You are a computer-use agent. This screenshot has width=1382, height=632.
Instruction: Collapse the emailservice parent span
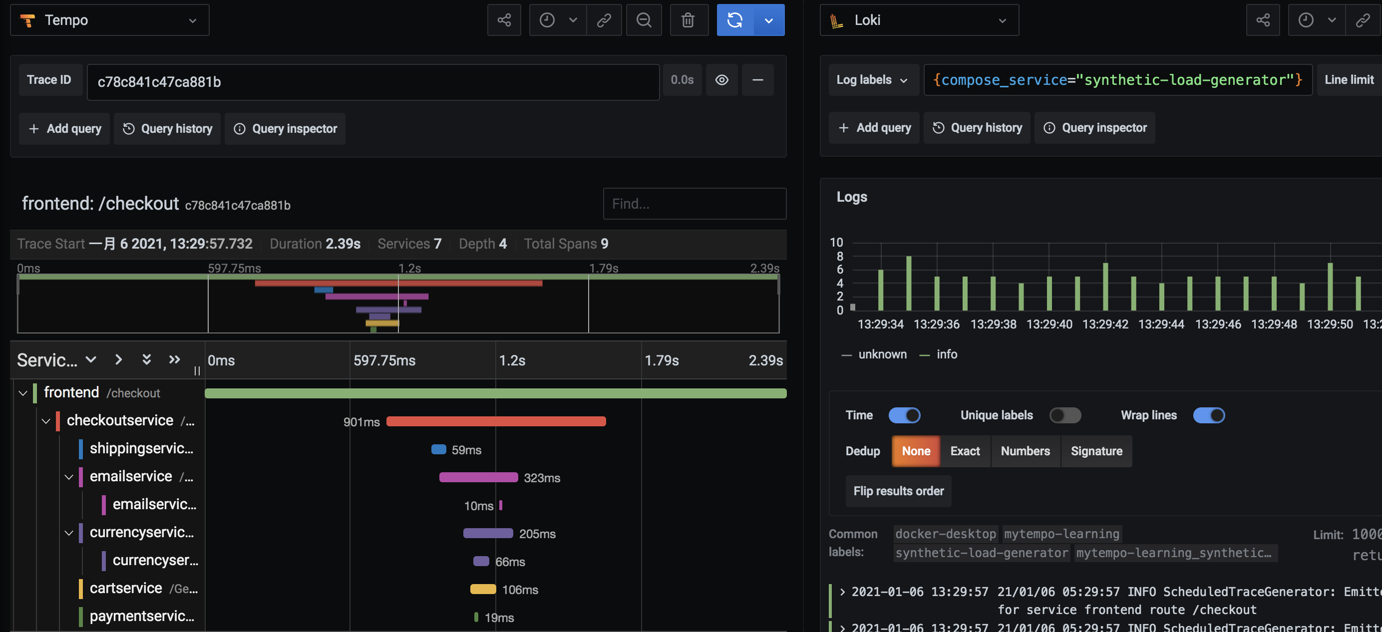point(69,477)
